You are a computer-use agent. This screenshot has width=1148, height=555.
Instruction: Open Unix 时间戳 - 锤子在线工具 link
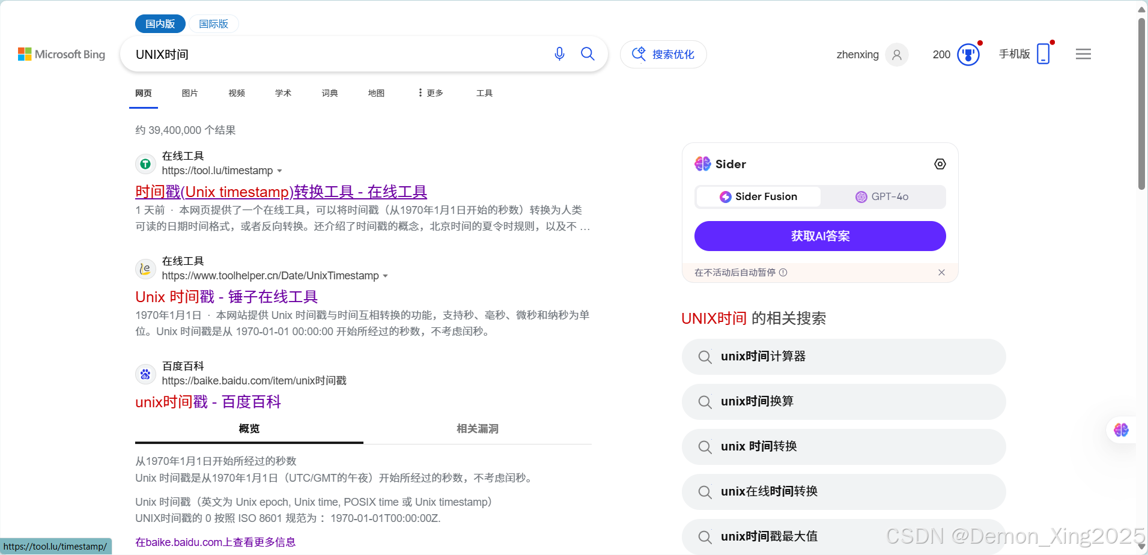point(226,297)
